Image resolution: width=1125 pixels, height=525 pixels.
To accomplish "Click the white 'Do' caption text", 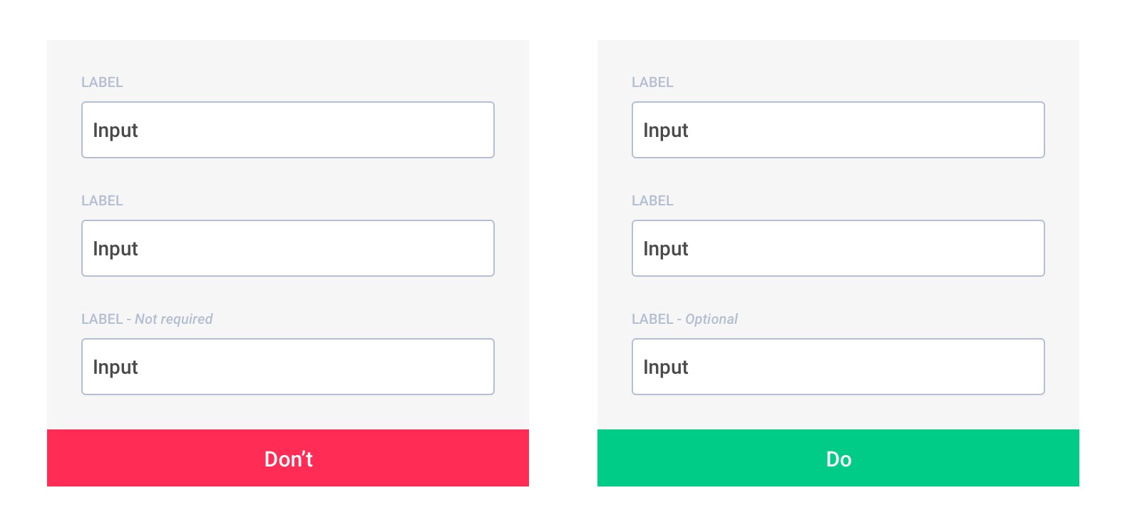I will [x=839, y=459].
